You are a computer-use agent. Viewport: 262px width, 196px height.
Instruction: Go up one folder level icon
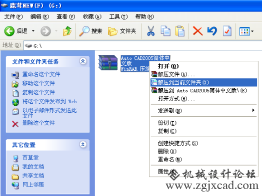click(x=67, y=31)
